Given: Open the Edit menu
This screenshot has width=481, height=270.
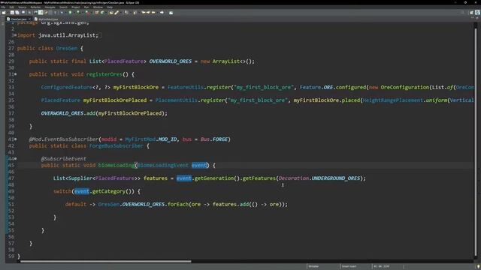Looking at the screenshot, I should [x=12, y=7].
